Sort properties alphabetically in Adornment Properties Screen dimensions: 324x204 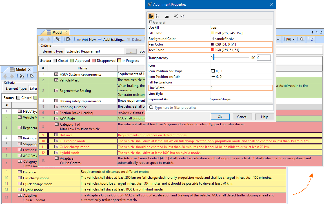click(157, 16)
